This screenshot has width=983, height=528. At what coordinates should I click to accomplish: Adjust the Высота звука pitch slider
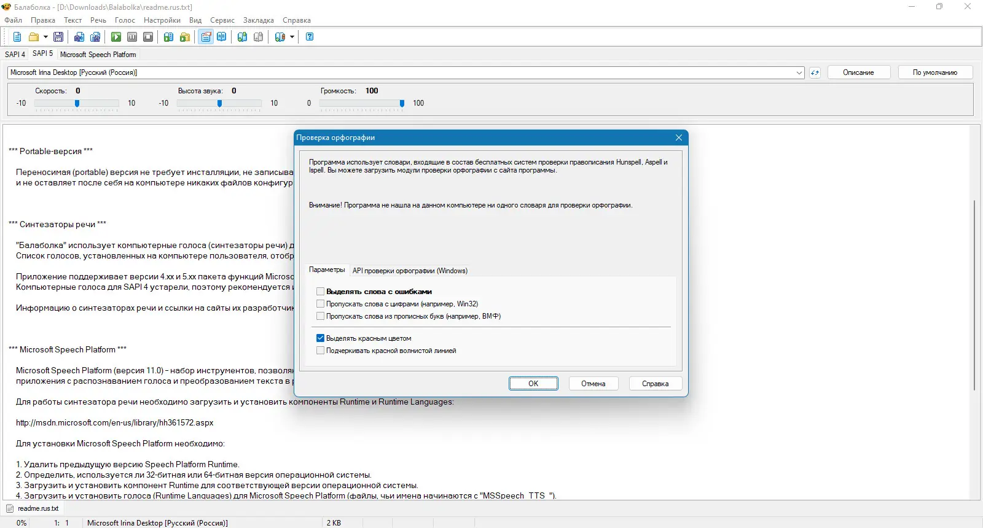[219, 104]
